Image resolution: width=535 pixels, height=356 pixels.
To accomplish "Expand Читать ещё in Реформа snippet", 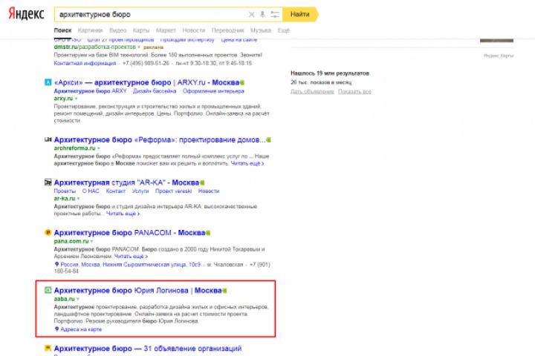I will [x=247, y=163].
